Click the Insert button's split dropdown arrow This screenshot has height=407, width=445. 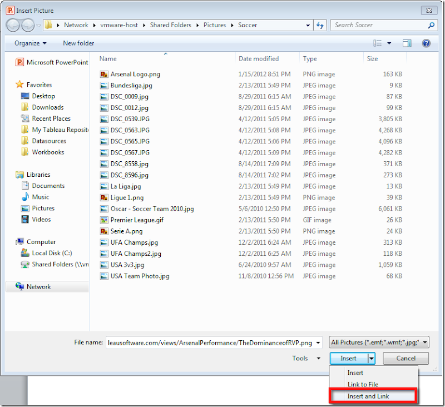pyautogui.click(x=371, y=359)
